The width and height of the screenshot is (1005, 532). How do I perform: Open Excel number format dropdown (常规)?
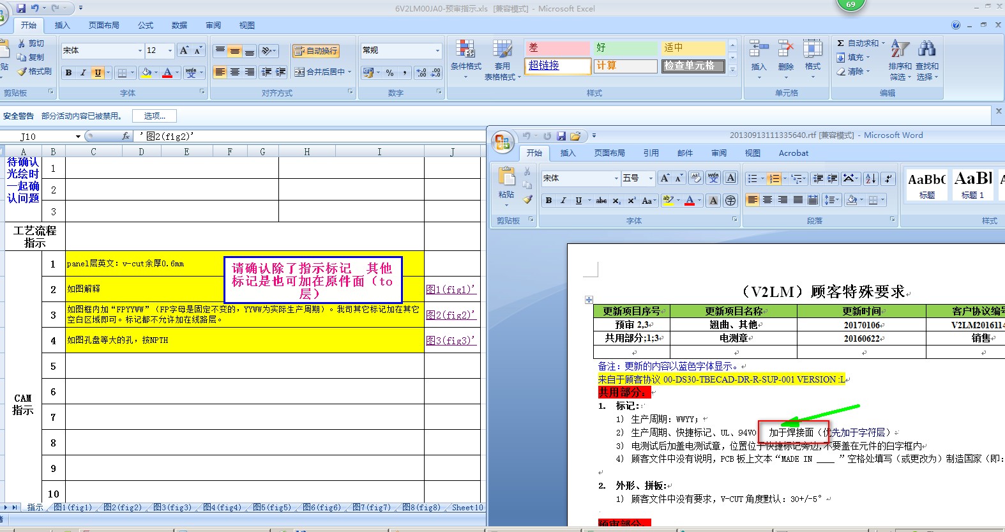coord(437,50)
